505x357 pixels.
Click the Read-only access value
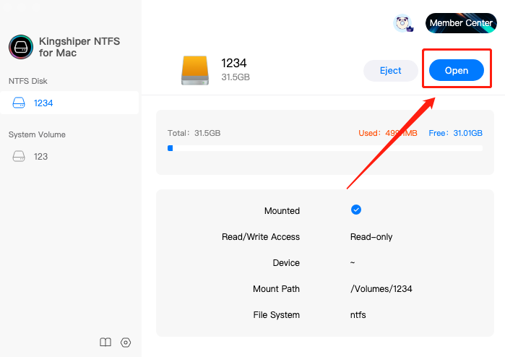371,237
